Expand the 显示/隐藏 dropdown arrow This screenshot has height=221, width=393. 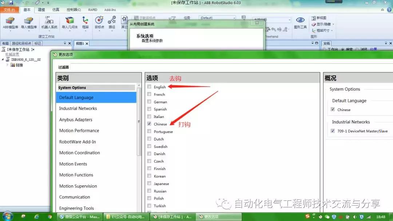click(x=333, y=24)
